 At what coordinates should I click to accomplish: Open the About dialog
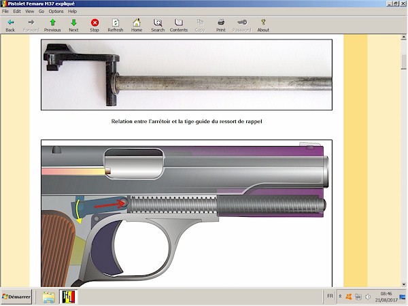[x=263, y=26]
